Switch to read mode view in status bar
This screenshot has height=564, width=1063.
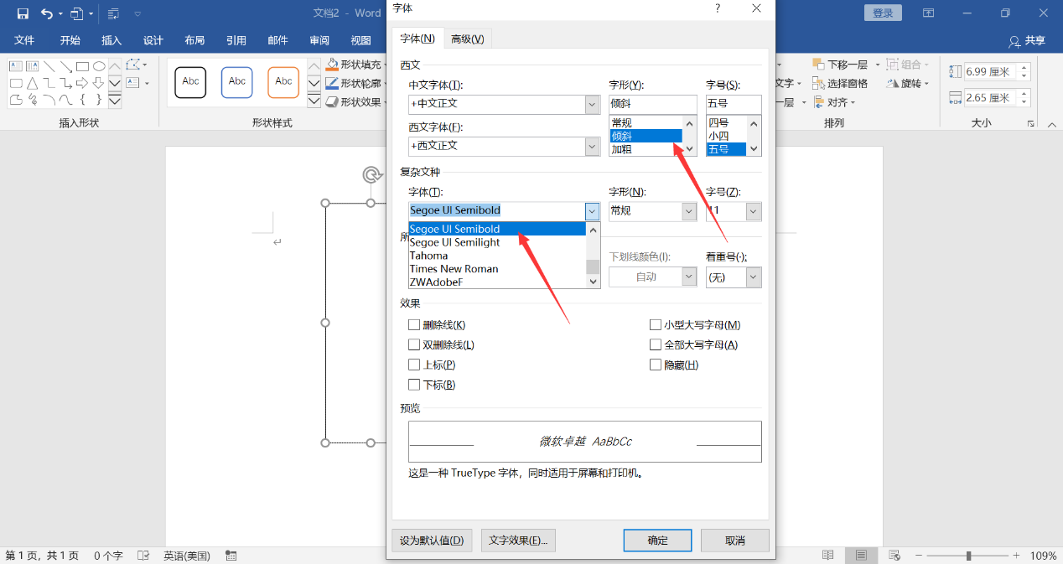click(828, 556)
